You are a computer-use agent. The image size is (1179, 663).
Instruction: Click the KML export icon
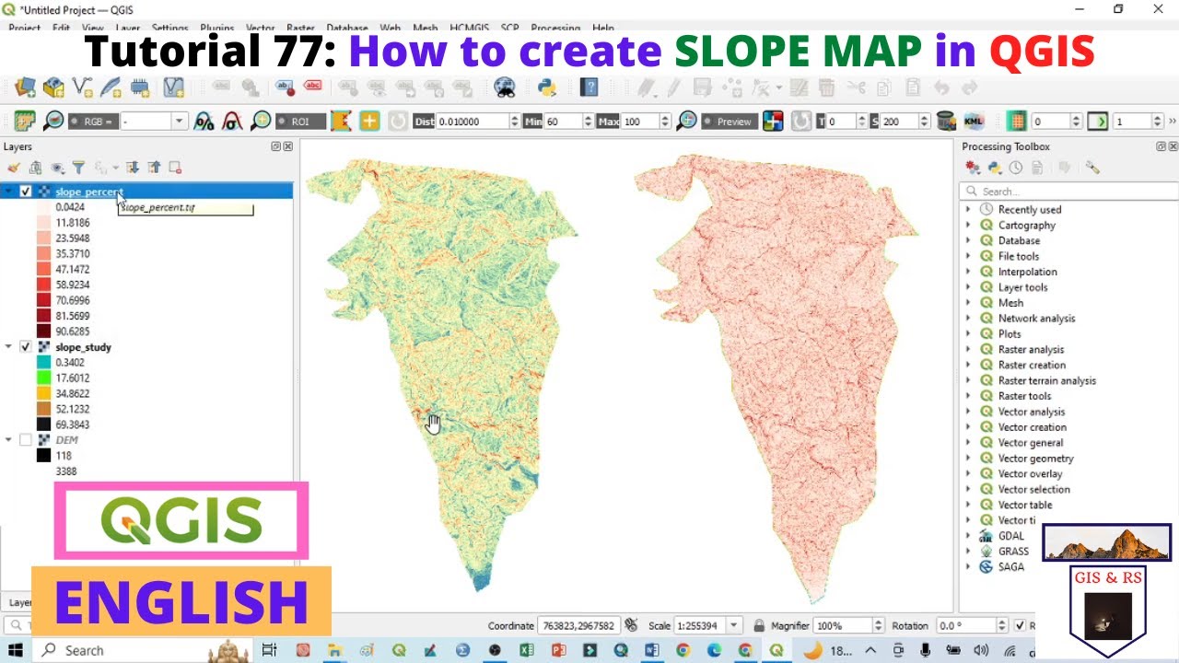(x=975, y=121)
